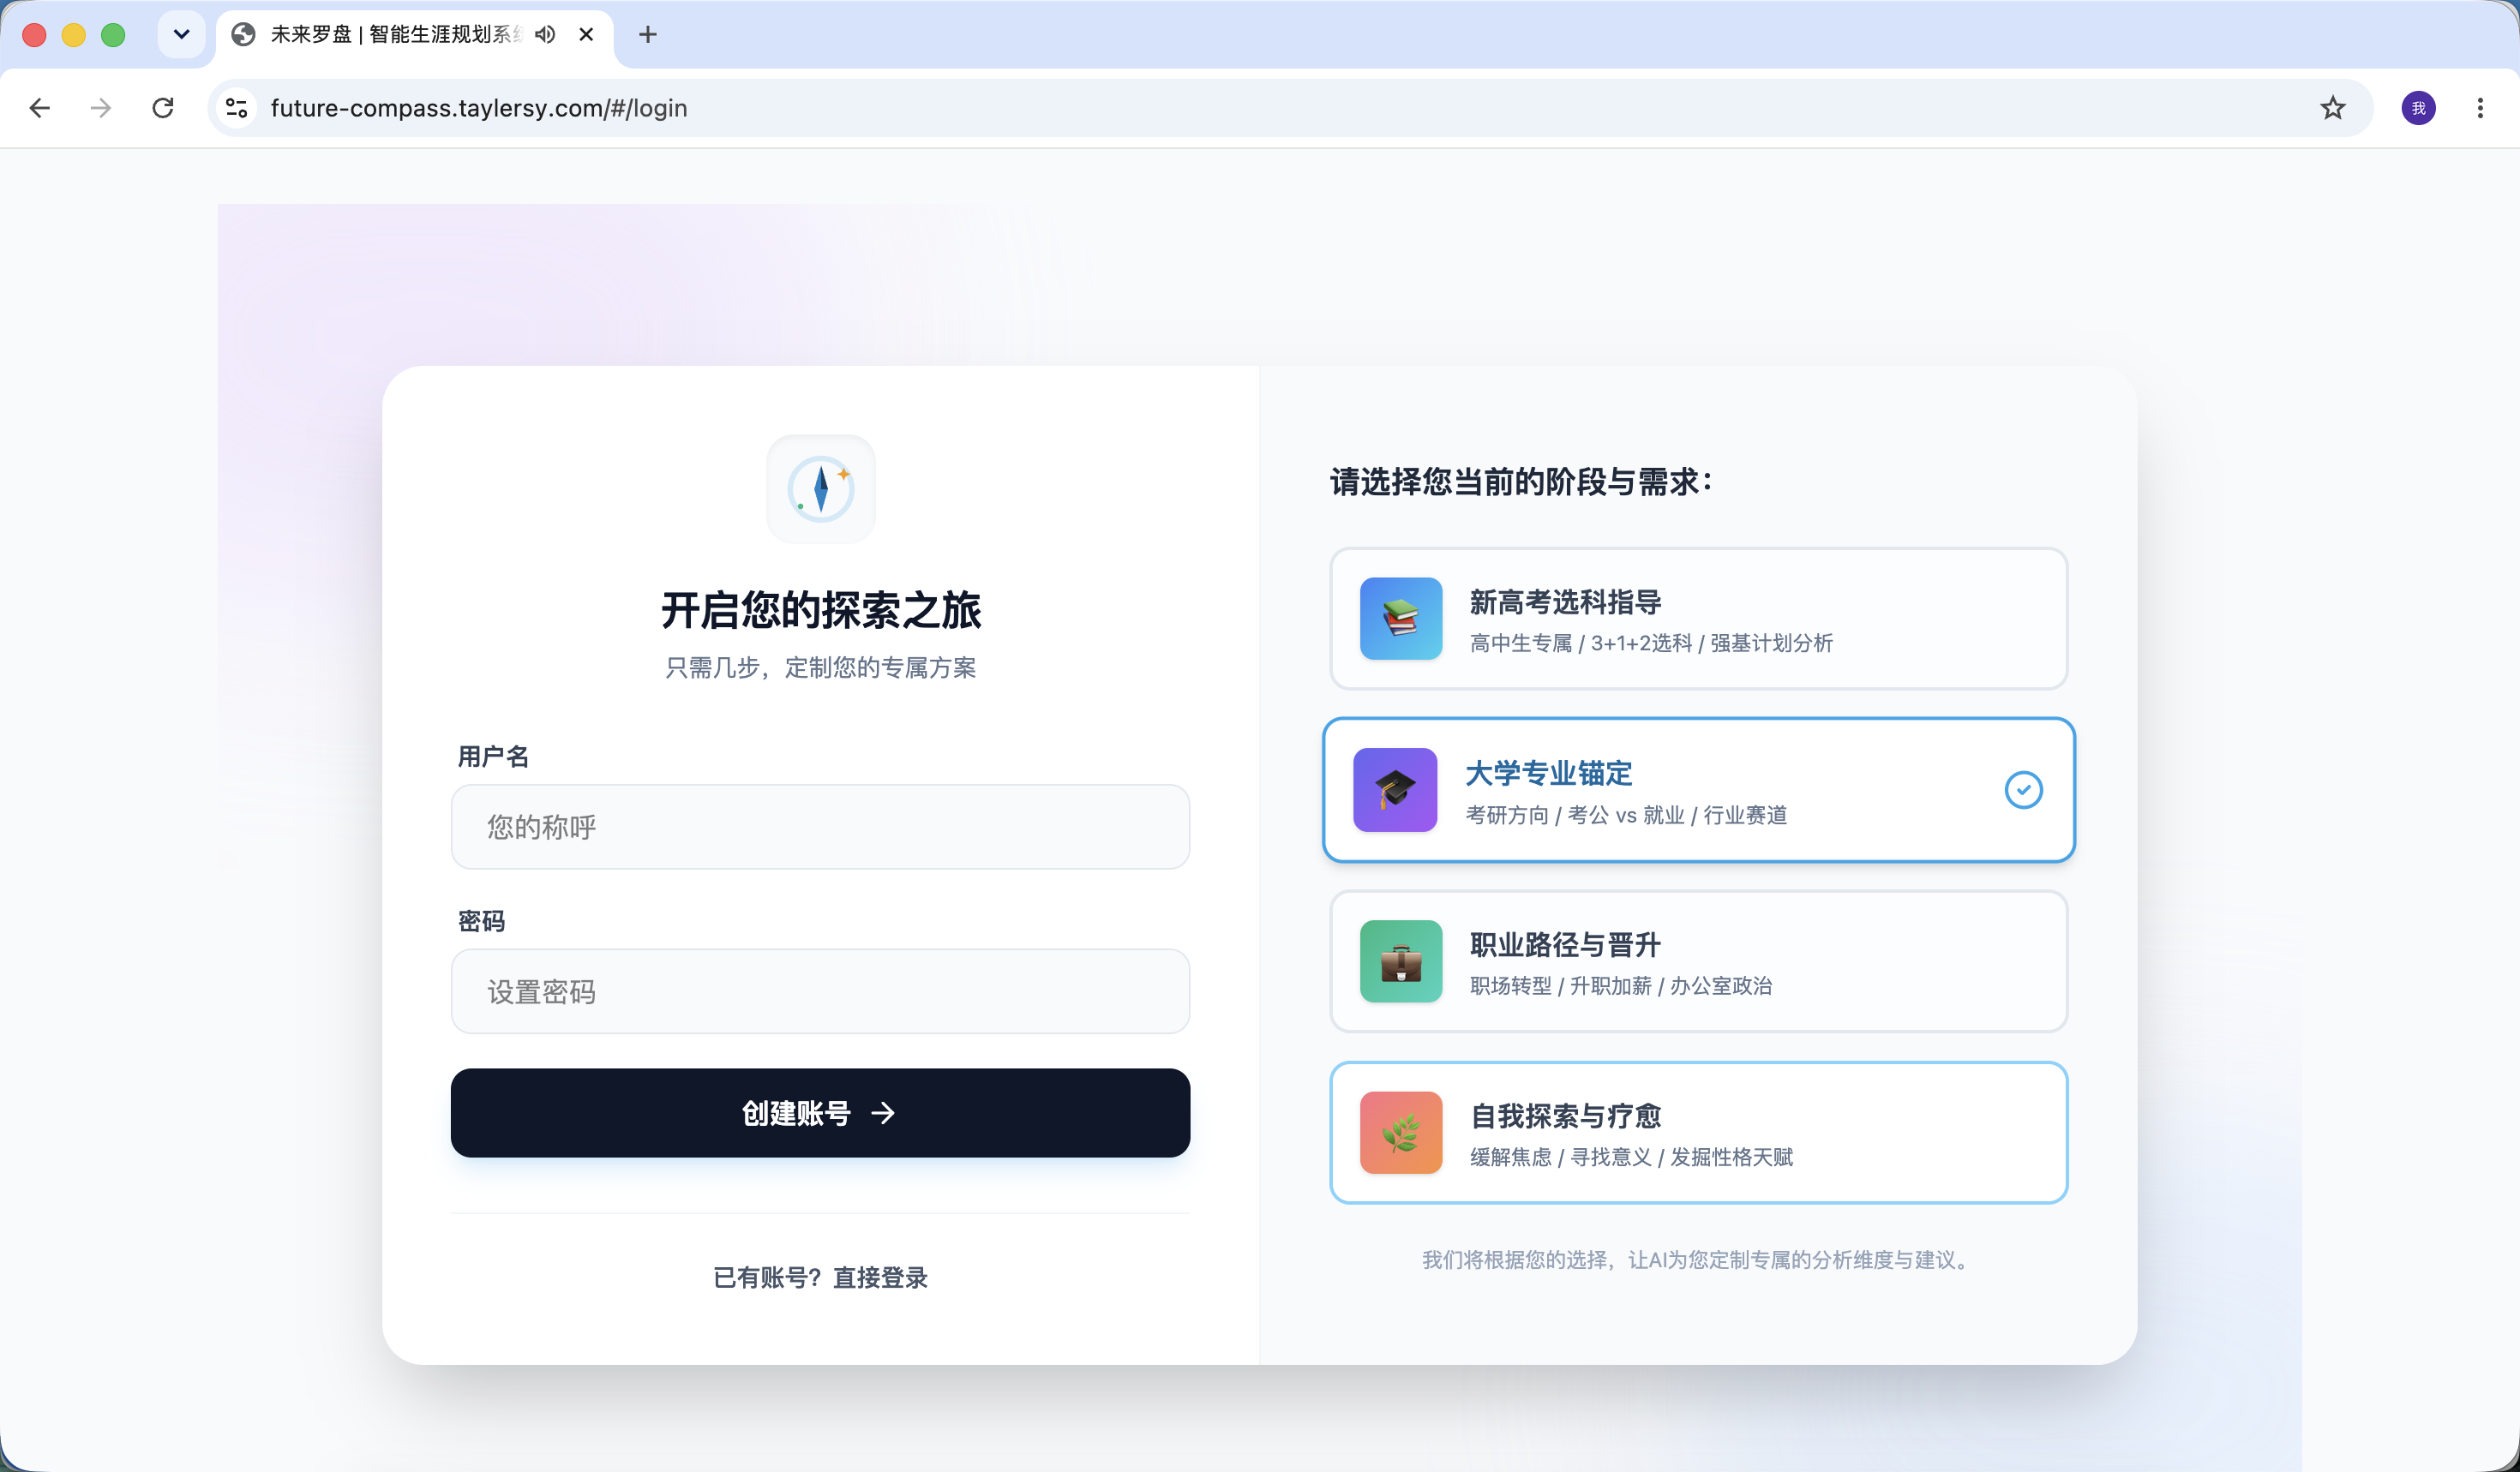The width and height of the screenshot is (2520, 1472).
Task: Open the Chrome profile avatar
Action: click(x=2418, y=108)
